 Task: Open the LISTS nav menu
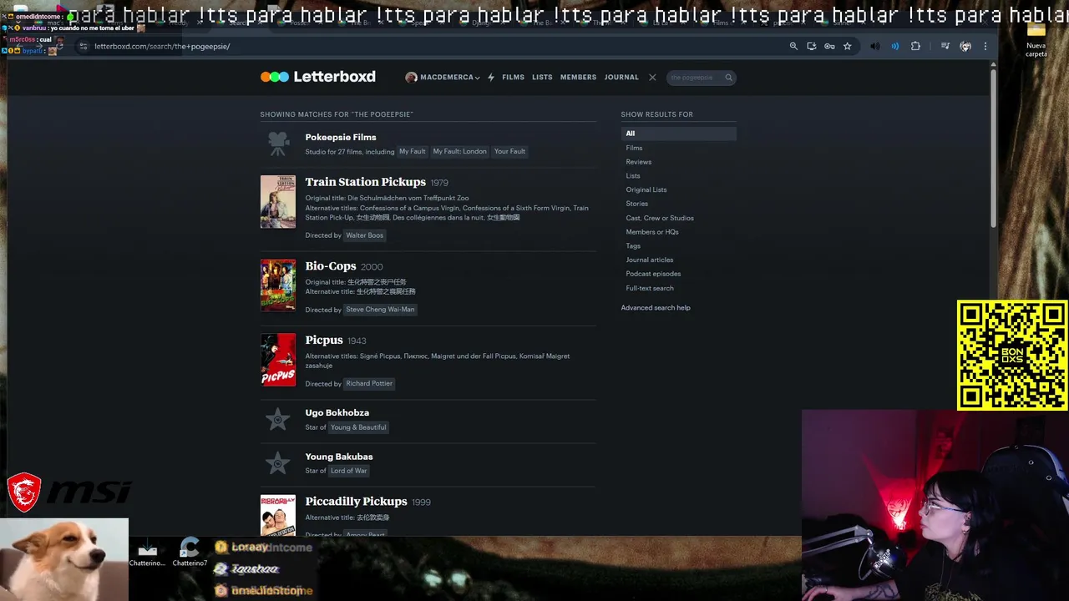(542, 77)
